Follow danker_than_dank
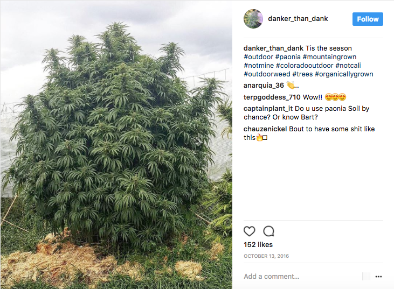Image resolution: width=394 pixels, height=289 pixels. pos(368,19)
